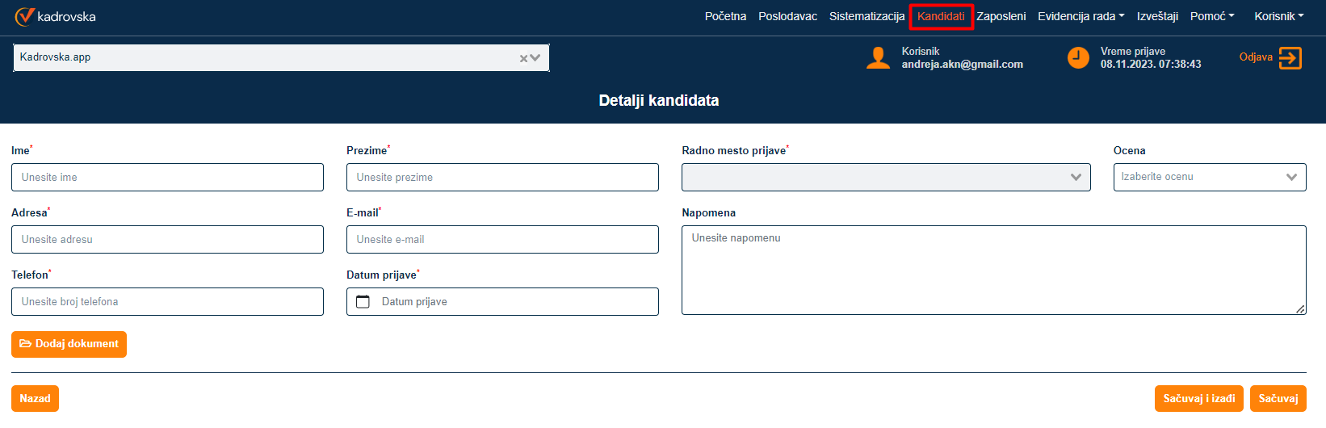Click the Sačuvaj i izađi button
Screen dimensions: 1326x428
[x=1198, y=398]
